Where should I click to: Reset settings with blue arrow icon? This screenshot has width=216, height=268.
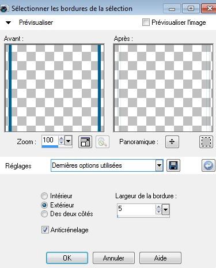point(209,165)
